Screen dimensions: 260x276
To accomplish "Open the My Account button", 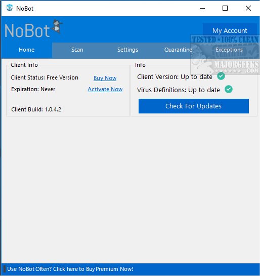I will (230, 30).
